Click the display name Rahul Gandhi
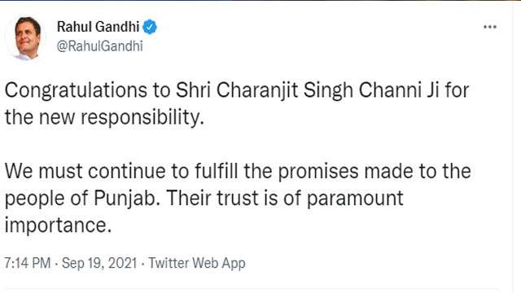The width and height of the screenshot is (521, 293). (98, 27)
